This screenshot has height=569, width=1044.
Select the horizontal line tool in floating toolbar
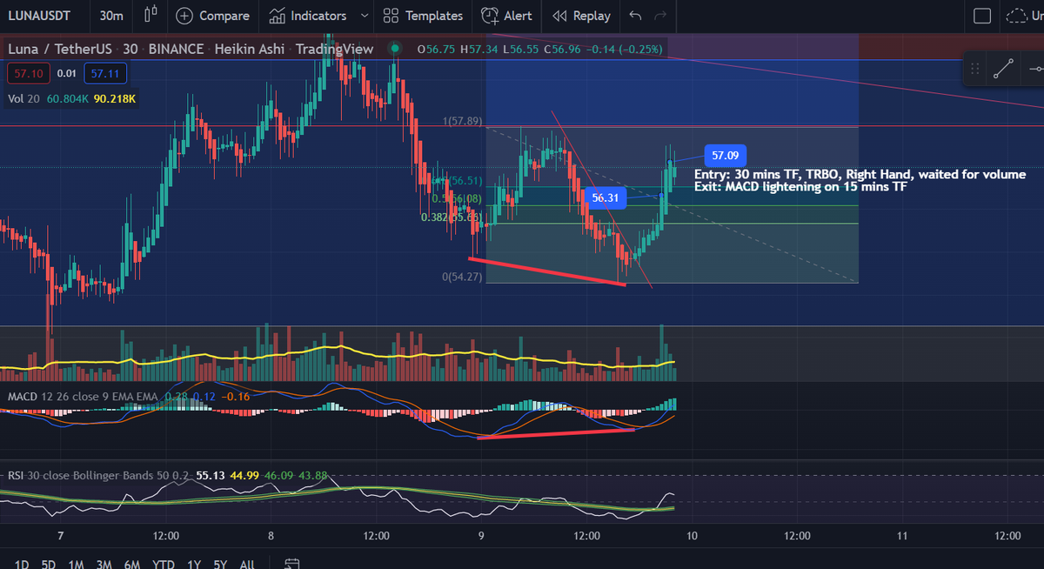pyautogui.click(x=1035, y=68)
